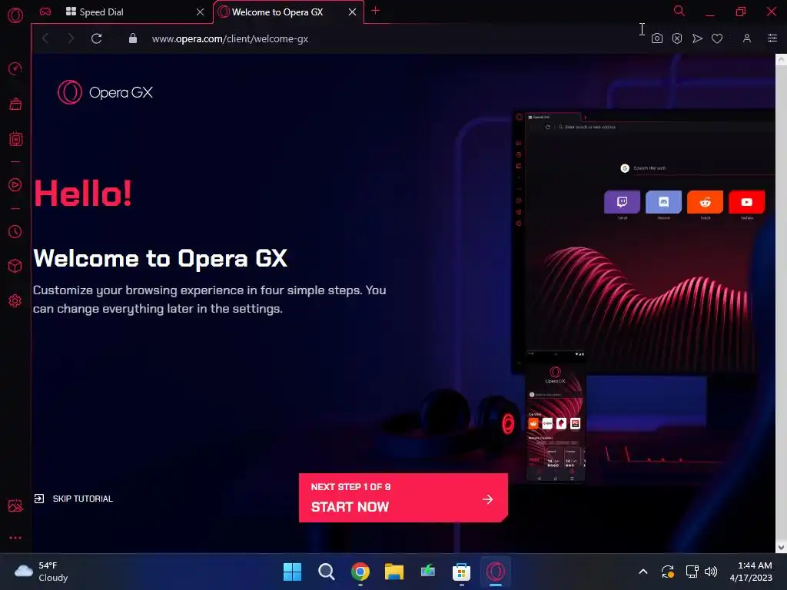This screenshot has width=787, height=590.
Task: Open Windows taskbar Search
Action: click(326, 572)
